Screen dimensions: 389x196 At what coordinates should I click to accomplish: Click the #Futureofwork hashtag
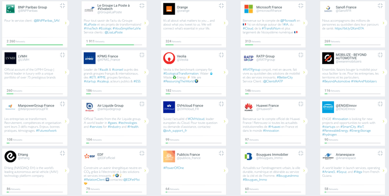pos(46,130)
